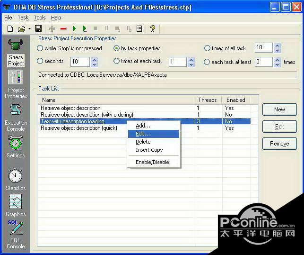
Task: Sort by the Threads column header
Action: click(208, 100)
